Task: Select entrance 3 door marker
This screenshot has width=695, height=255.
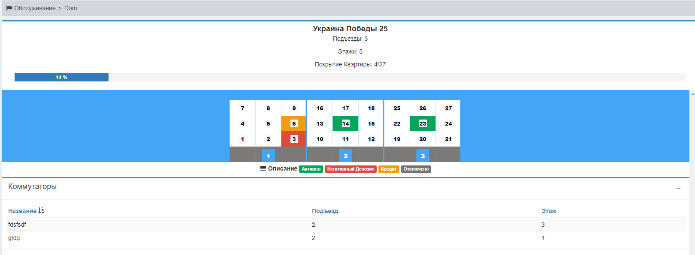Action: pyautogui.click(x=423, y=156)
